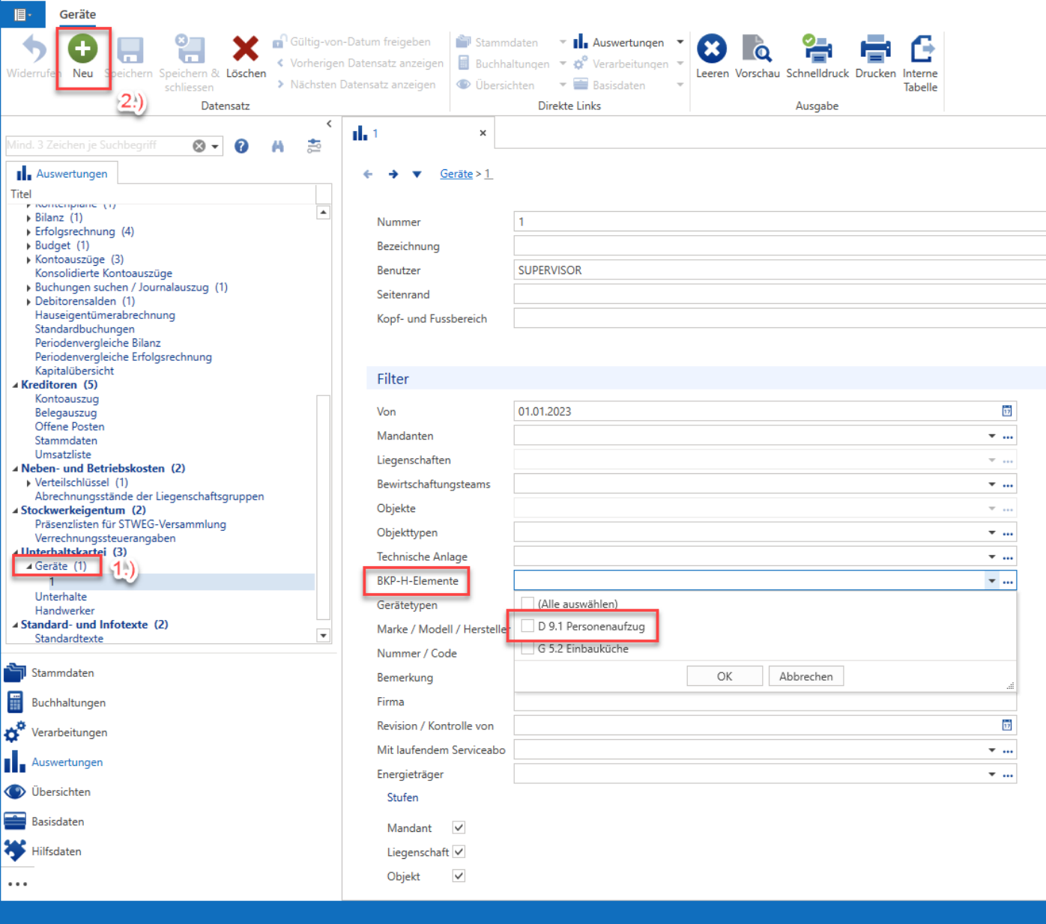This screenshot has width=1046, height=924.
Task: Clear form using Leeren icon
Action: point(712,49)
